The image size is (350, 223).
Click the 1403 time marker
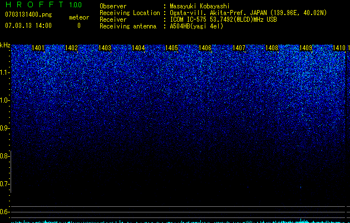click(105, 48)
